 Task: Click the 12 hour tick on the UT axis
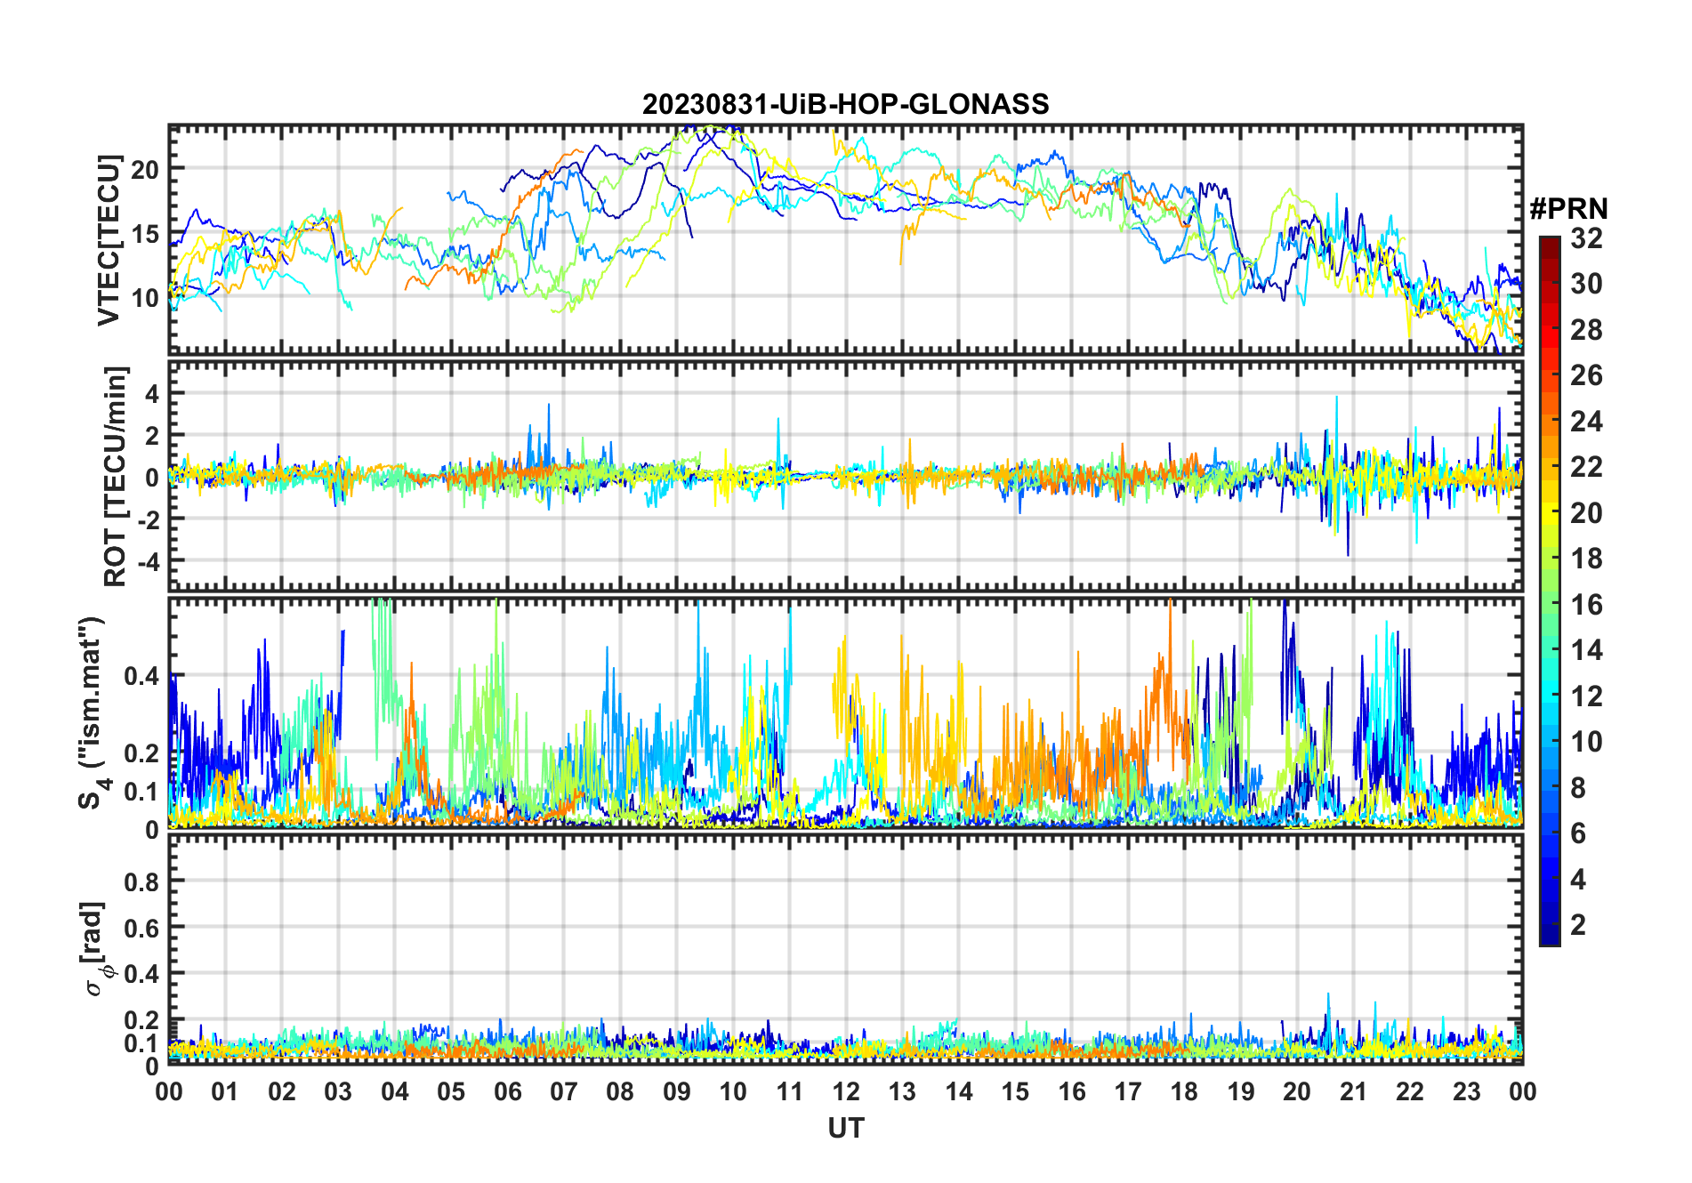click(x=845, y=1091)
